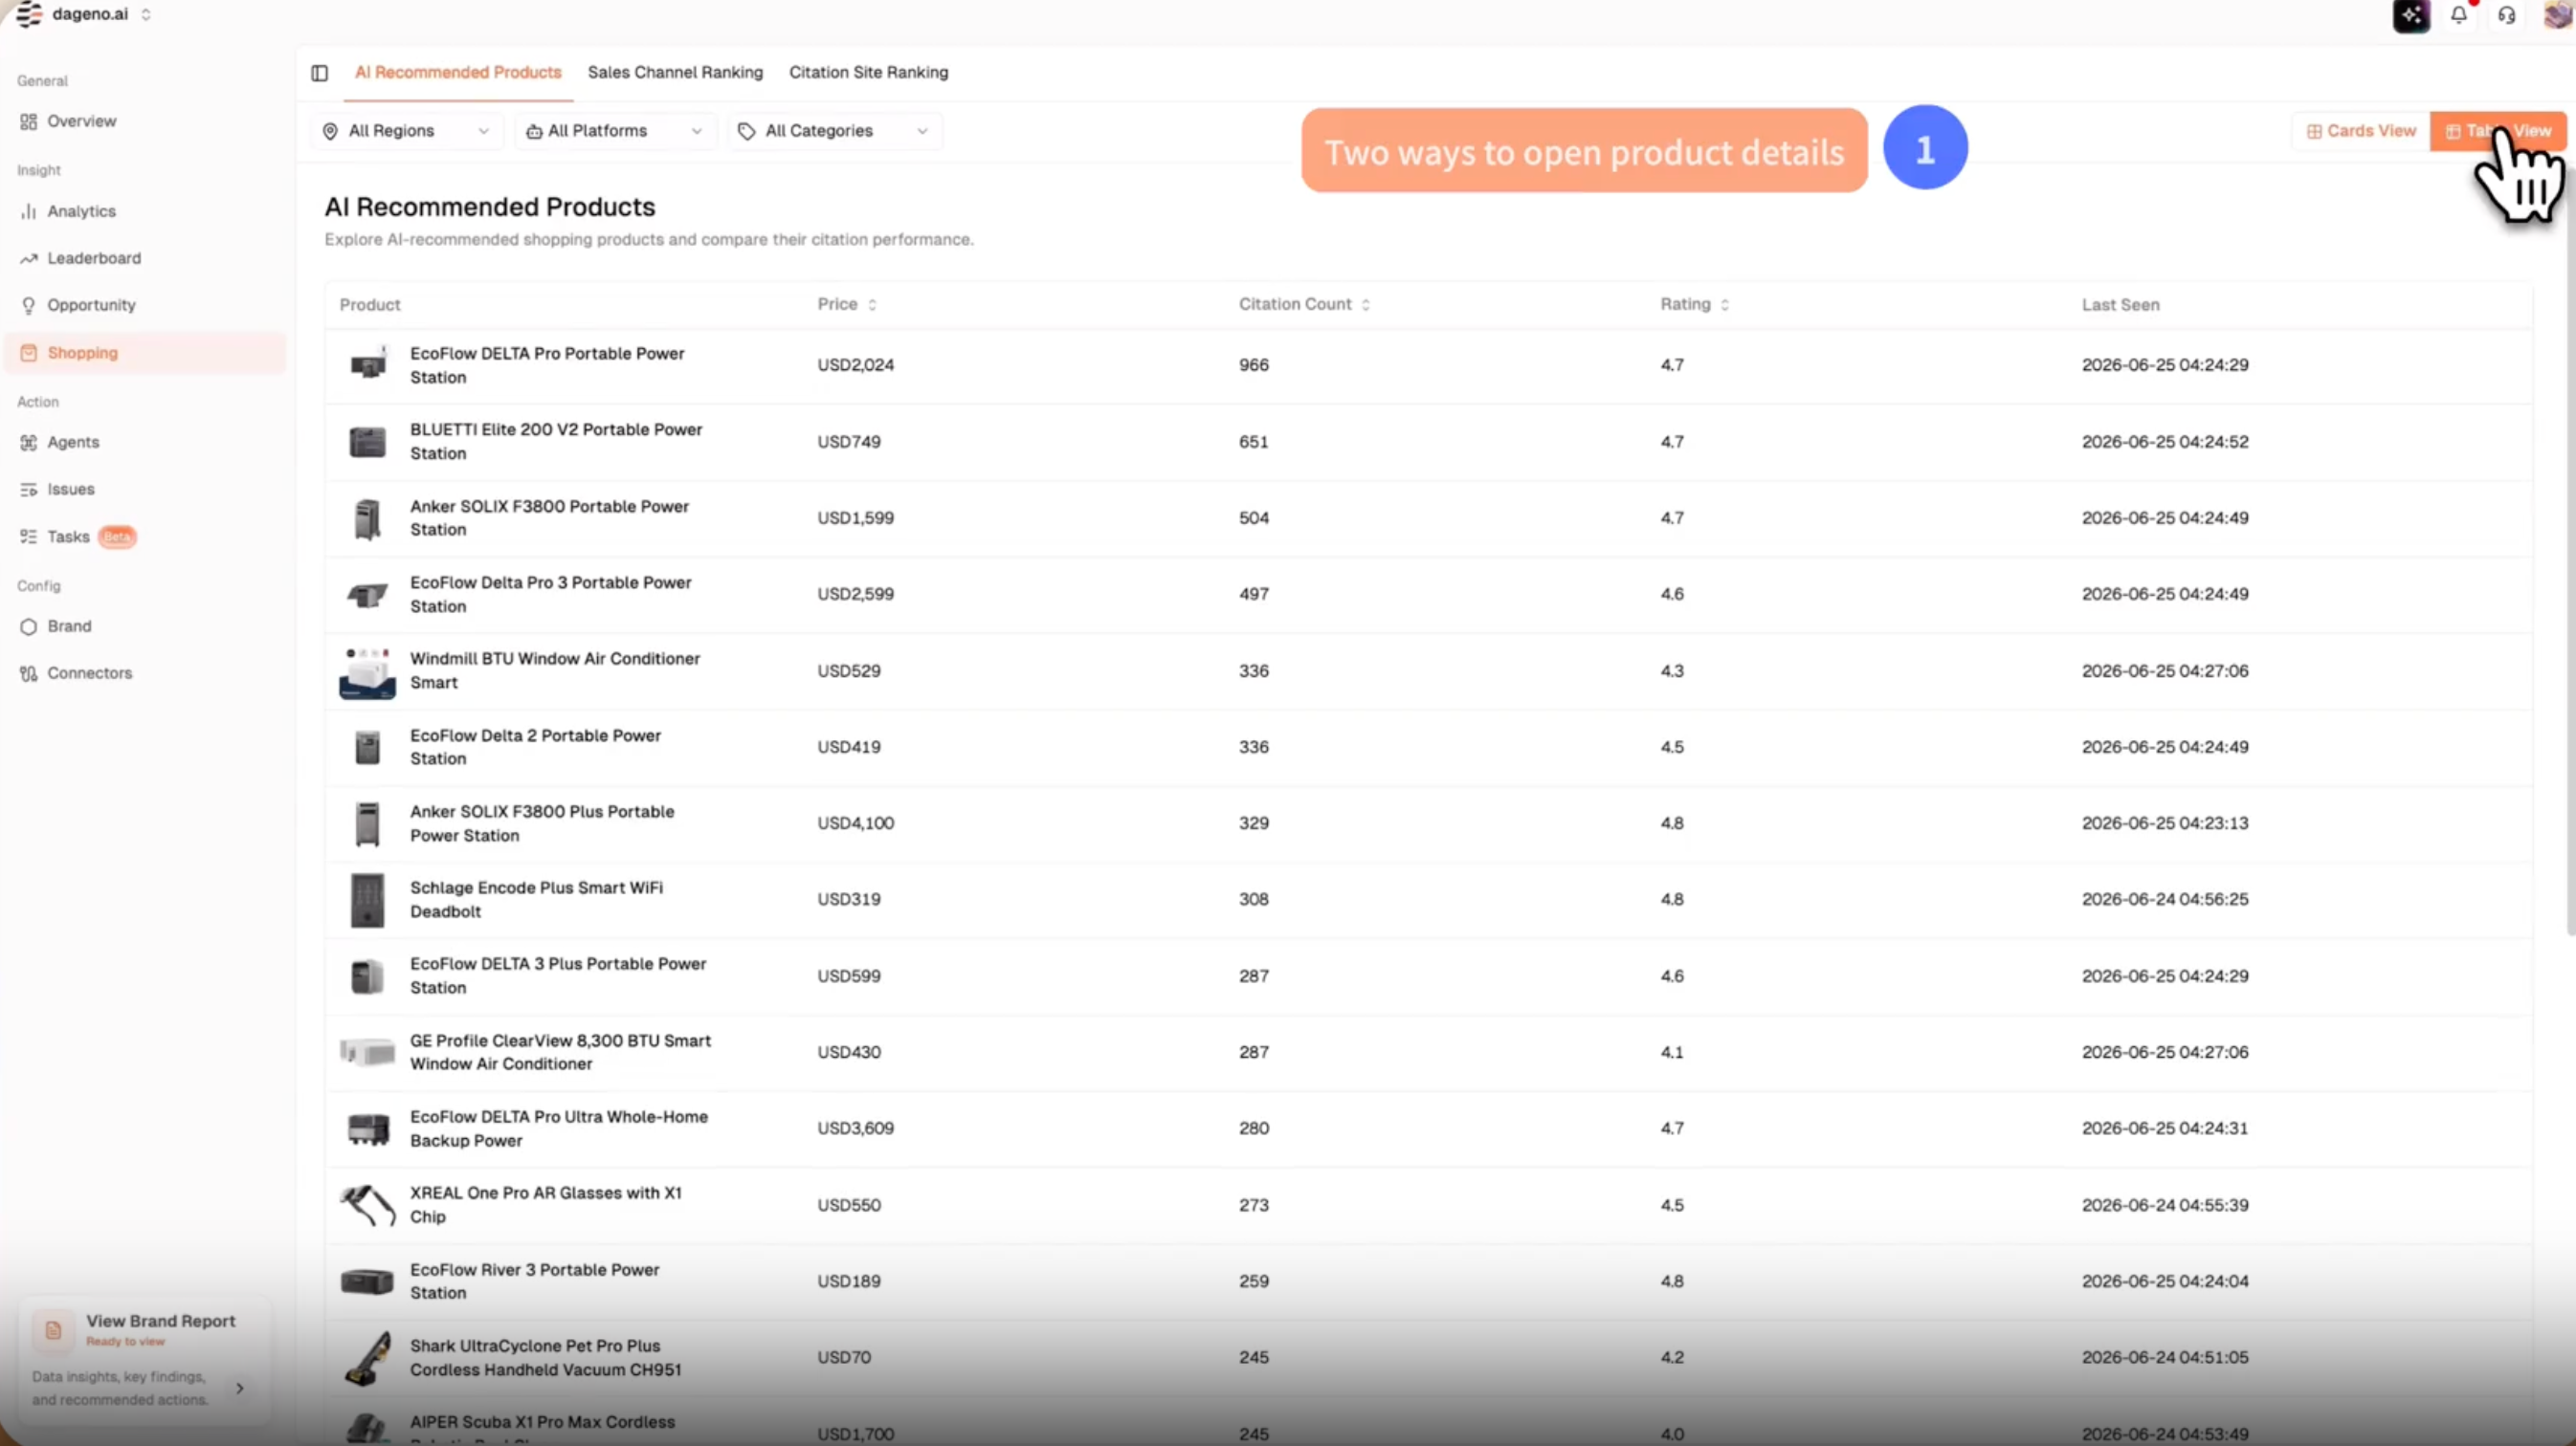This screenshot has height=1446, width=2576.
Task: Open Schlage Encode Plus Smart WiFi Deadbolt
Action: point(1428,899)
